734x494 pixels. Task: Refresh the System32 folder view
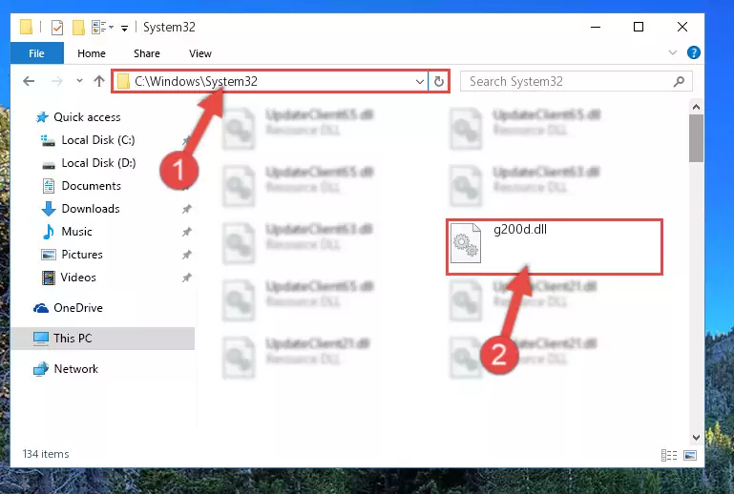(x=439, y=82)
